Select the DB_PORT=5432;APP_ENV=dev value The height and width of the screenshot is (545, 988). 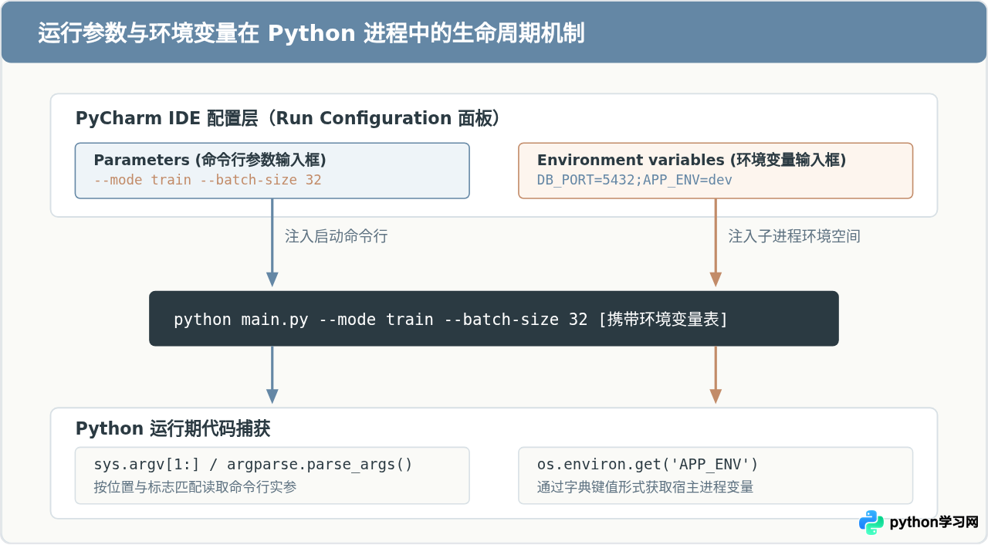coord(634,180)
